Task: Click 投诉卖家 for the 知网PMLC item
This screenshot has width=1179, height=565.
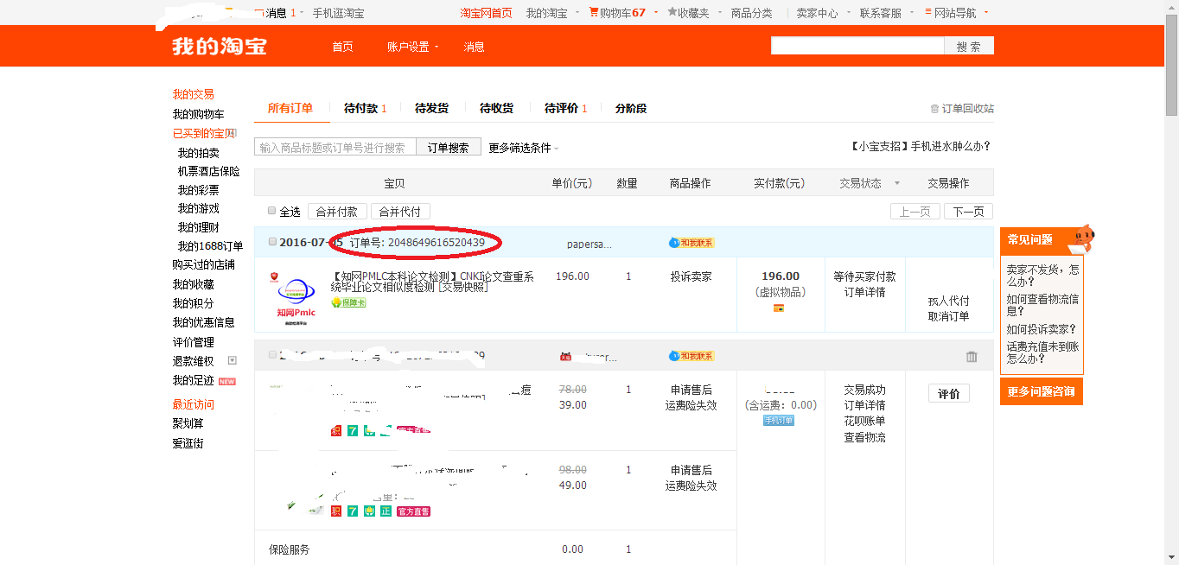Action: pyautogui.click(x=691, y=276)
